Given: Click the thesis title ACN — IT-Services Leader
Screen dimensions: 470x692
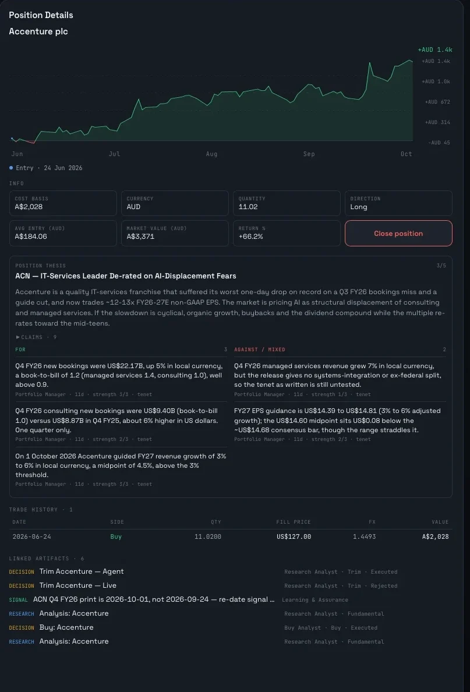Looking at the screenshot, I should [x=125, y=276].
